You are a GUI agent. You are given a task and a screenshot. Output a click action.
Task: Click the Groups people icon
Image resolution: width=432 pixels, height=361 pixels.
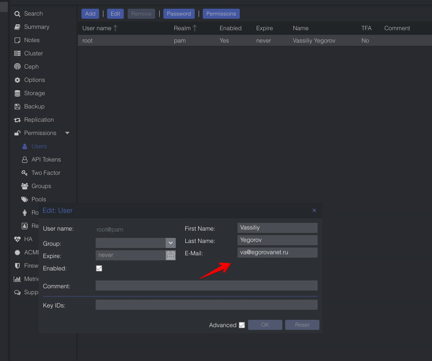(x=25, y=186)
